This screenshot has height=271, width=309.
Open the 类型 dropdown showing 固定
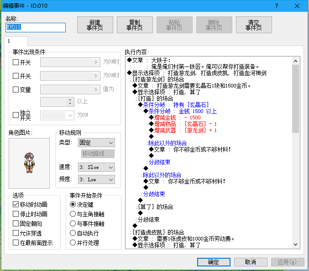point(96,143)
